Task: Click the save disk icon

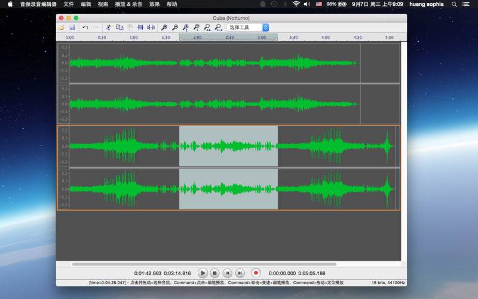Action: pos(72,28)
